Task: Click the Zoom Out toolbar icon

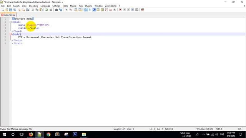Action: click(70, 10)
